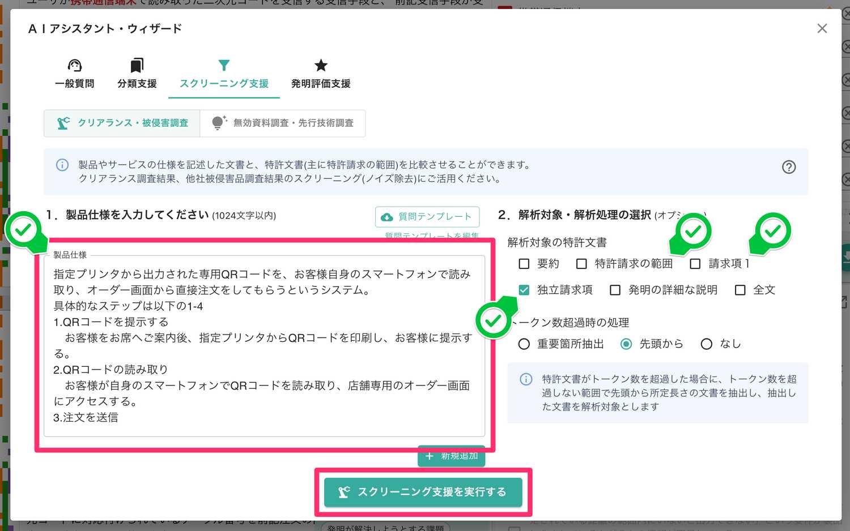This screenshot has width=850, height=531.
Task: Open the 質問テンプレート button
Action: (x=427, y=217)
